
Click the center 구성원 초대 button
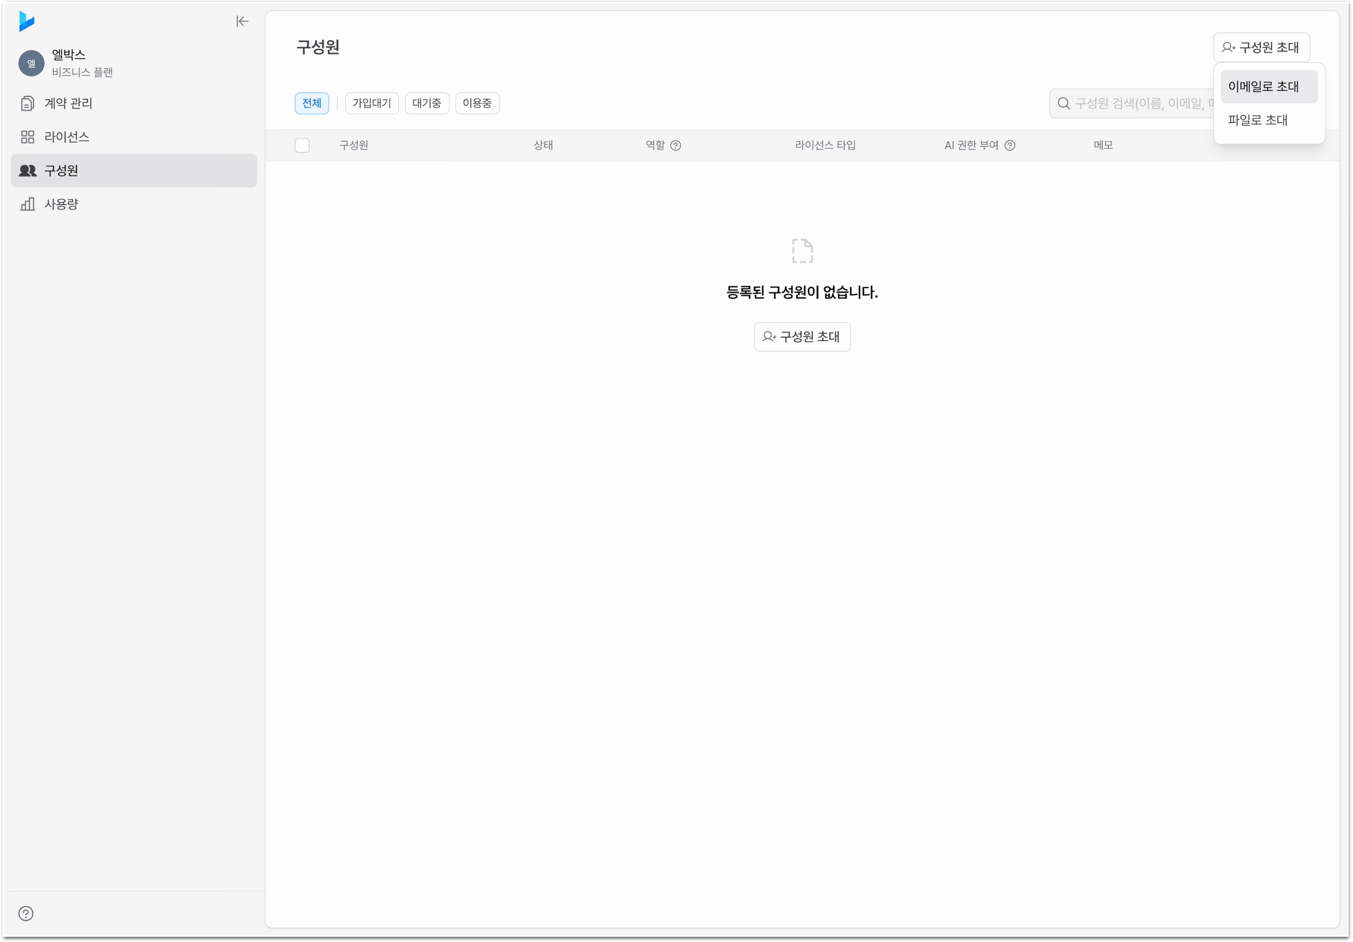pyautogui.click(x=802, y=337)
